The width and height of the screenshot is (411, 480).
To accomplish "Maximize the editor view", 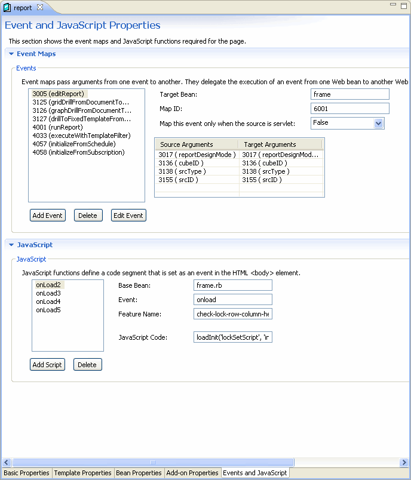I will [404, 5].
